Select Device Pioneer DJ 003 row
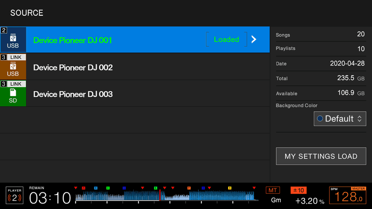This screenshot has height=209, width=372. 135,93
